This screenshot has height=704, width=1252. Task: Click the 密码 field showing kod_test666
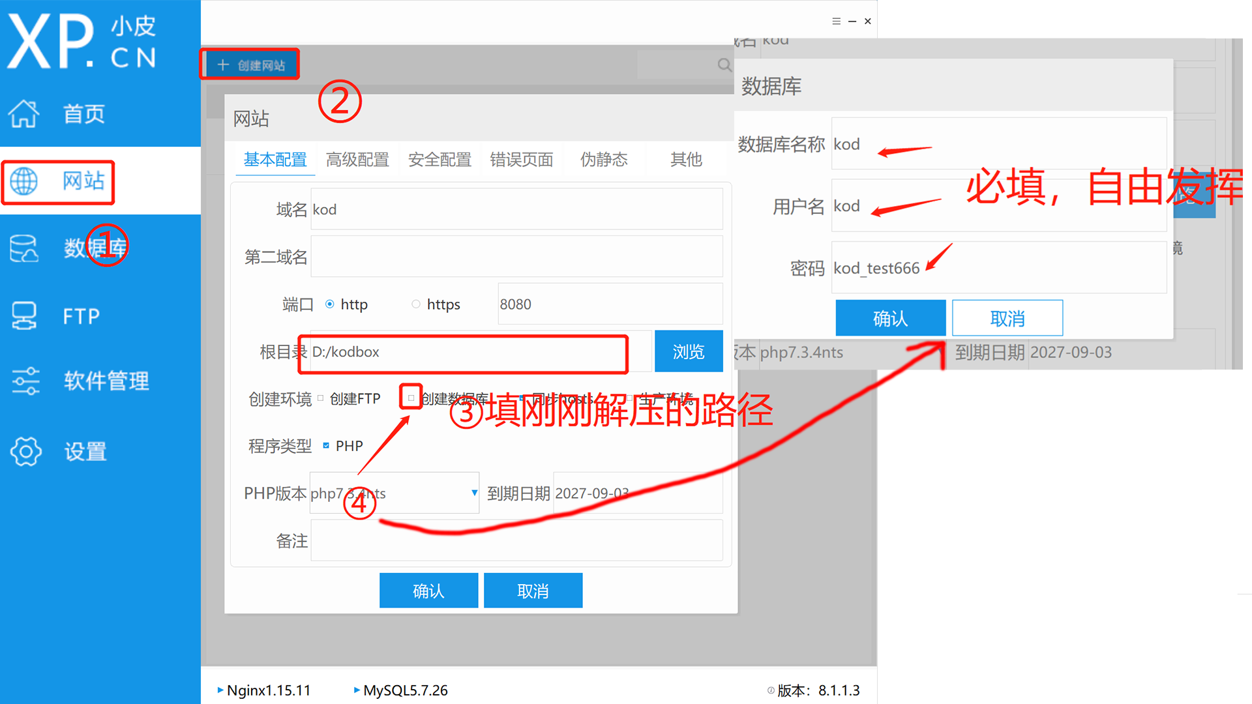[999, 268]
